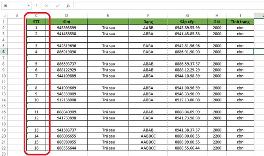The height and width of the screenshot is (156, 264).
Task: Select row 6 header
Action: tap(4, 52)
